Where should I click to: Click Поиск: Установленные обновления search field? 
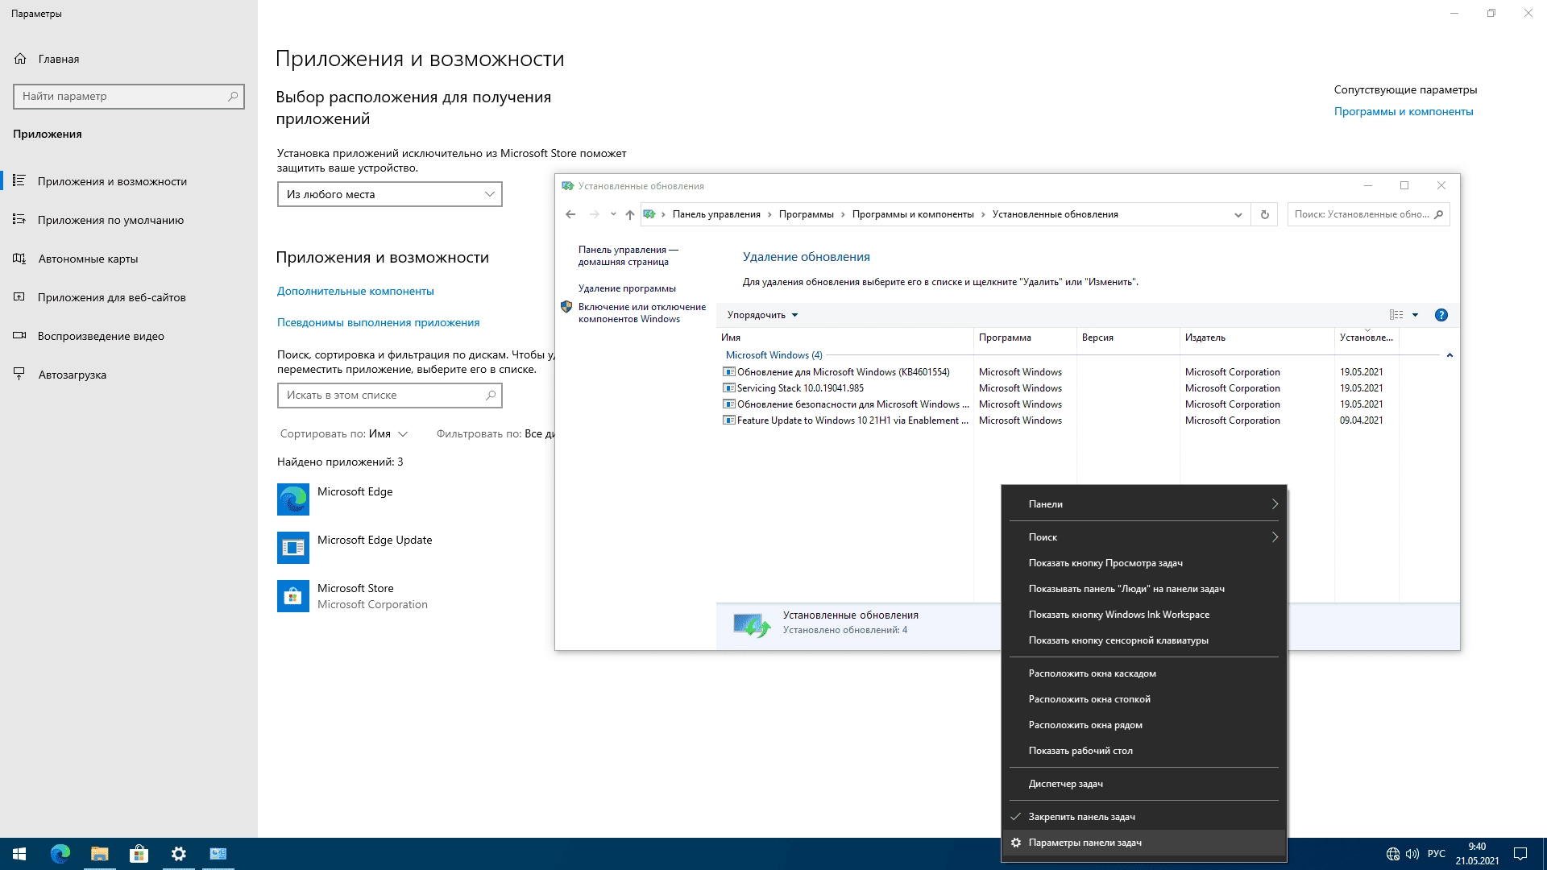coord(1369,214)
